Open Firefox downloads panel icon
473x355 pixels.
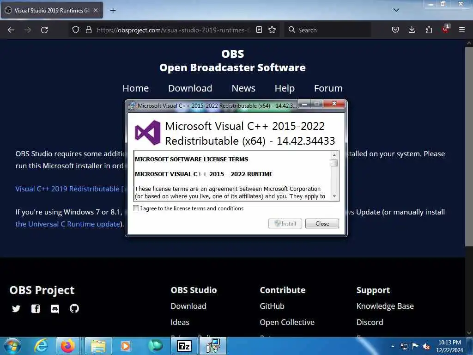tap(412, 30)
